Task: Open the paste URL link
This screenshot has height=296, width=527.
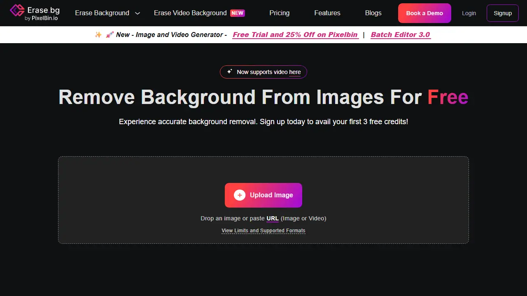Action: pyautogui.click(x=273, y=218)
